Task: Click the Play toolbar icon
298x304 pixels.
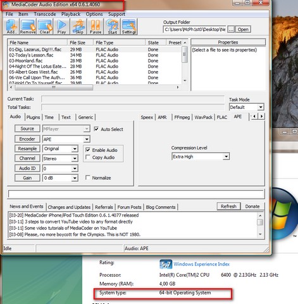Action: tap(61, 27)
